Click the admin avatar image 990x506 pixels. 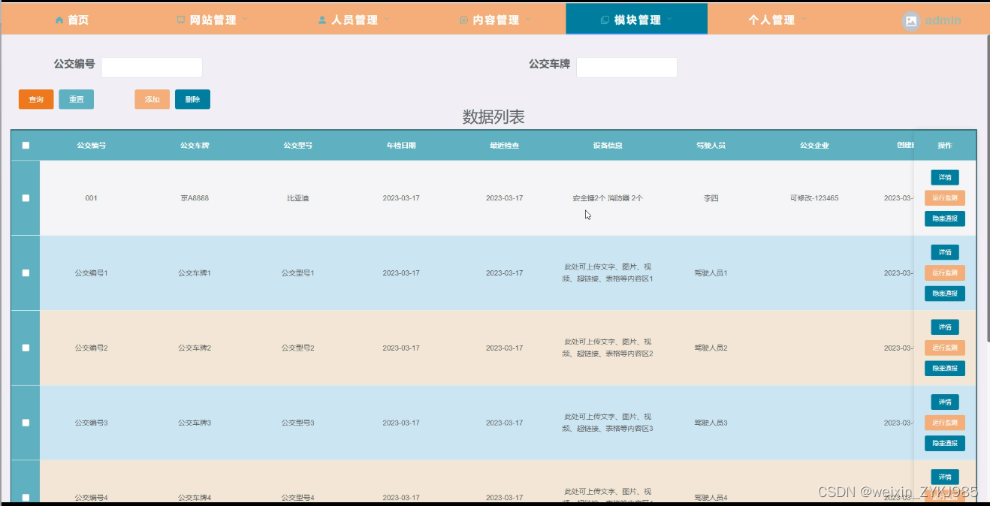click(911, 21)
